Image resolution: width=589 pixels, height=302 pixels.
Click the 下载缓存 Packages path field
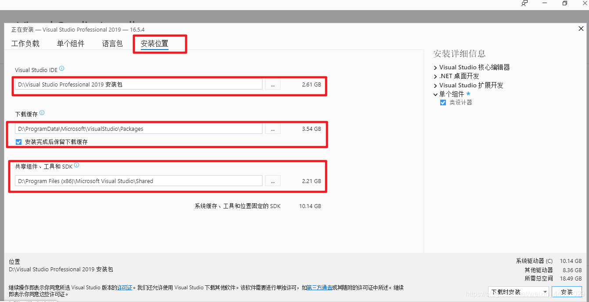tap(139, 129)
